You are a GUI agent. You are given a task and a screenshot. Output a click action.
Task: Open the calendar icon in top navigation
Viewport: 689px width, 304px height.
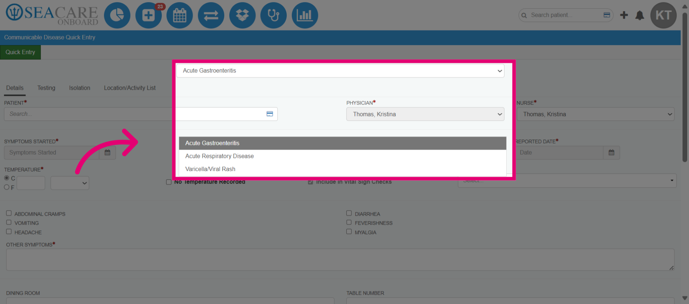[180, 15]
